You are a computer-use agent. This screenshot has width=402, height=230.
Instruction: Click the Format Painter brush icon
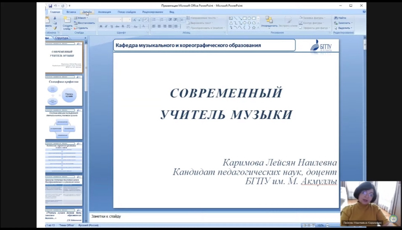55,28
